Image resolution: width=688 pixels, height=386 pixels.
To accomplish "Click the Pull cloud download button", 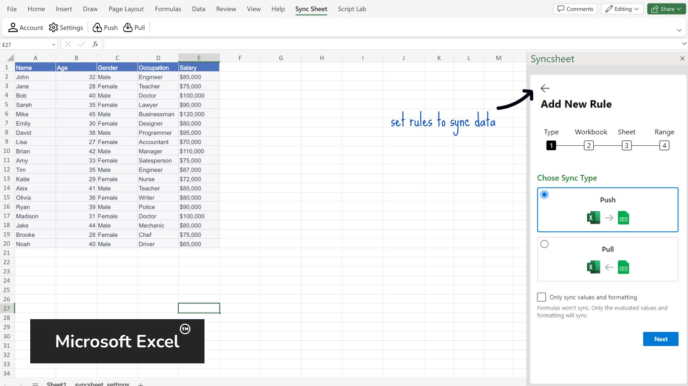I will tap(134, 28).
